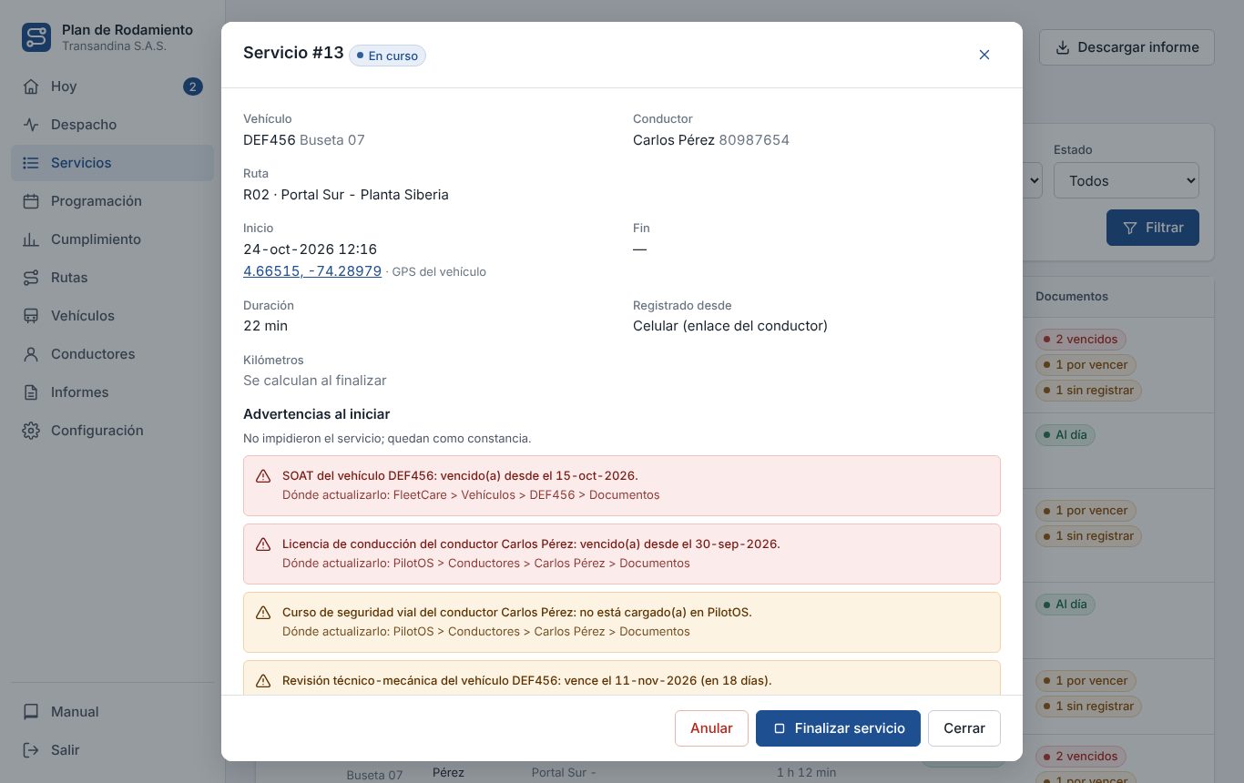
Task: Open Cumplimiento via its chart icon
Action: point(31,239)
